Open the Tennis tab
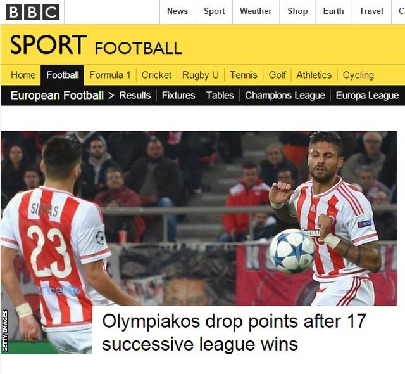This screenshot has width=405, height=374. click(x=244, y=75)
